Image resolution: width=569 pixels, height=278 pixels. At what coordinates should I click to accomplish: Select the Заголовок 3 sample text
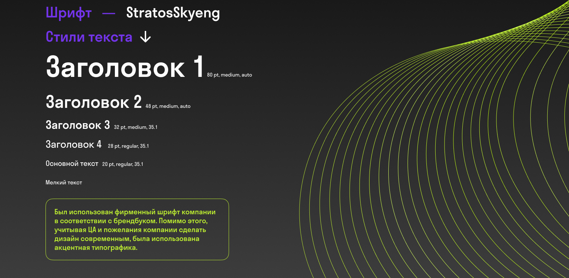click(78, 125)
